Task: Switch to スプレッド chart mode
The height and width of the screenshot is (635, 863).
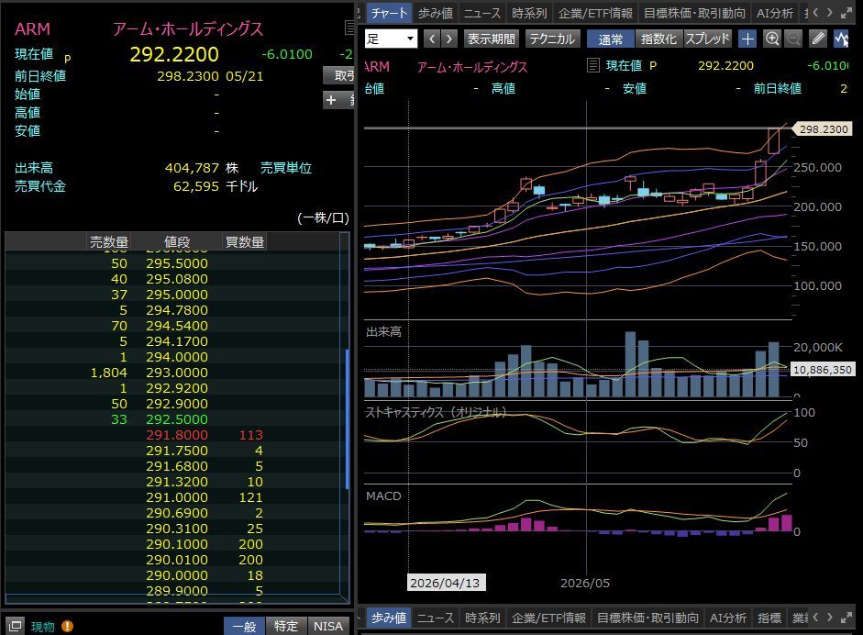Action: 707,39
